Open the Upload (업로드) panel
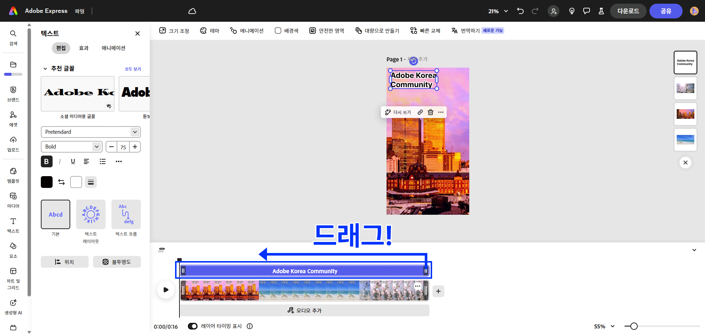Viewport: 705px width, 335px height. pyautogui.click(x=13, y=144)
